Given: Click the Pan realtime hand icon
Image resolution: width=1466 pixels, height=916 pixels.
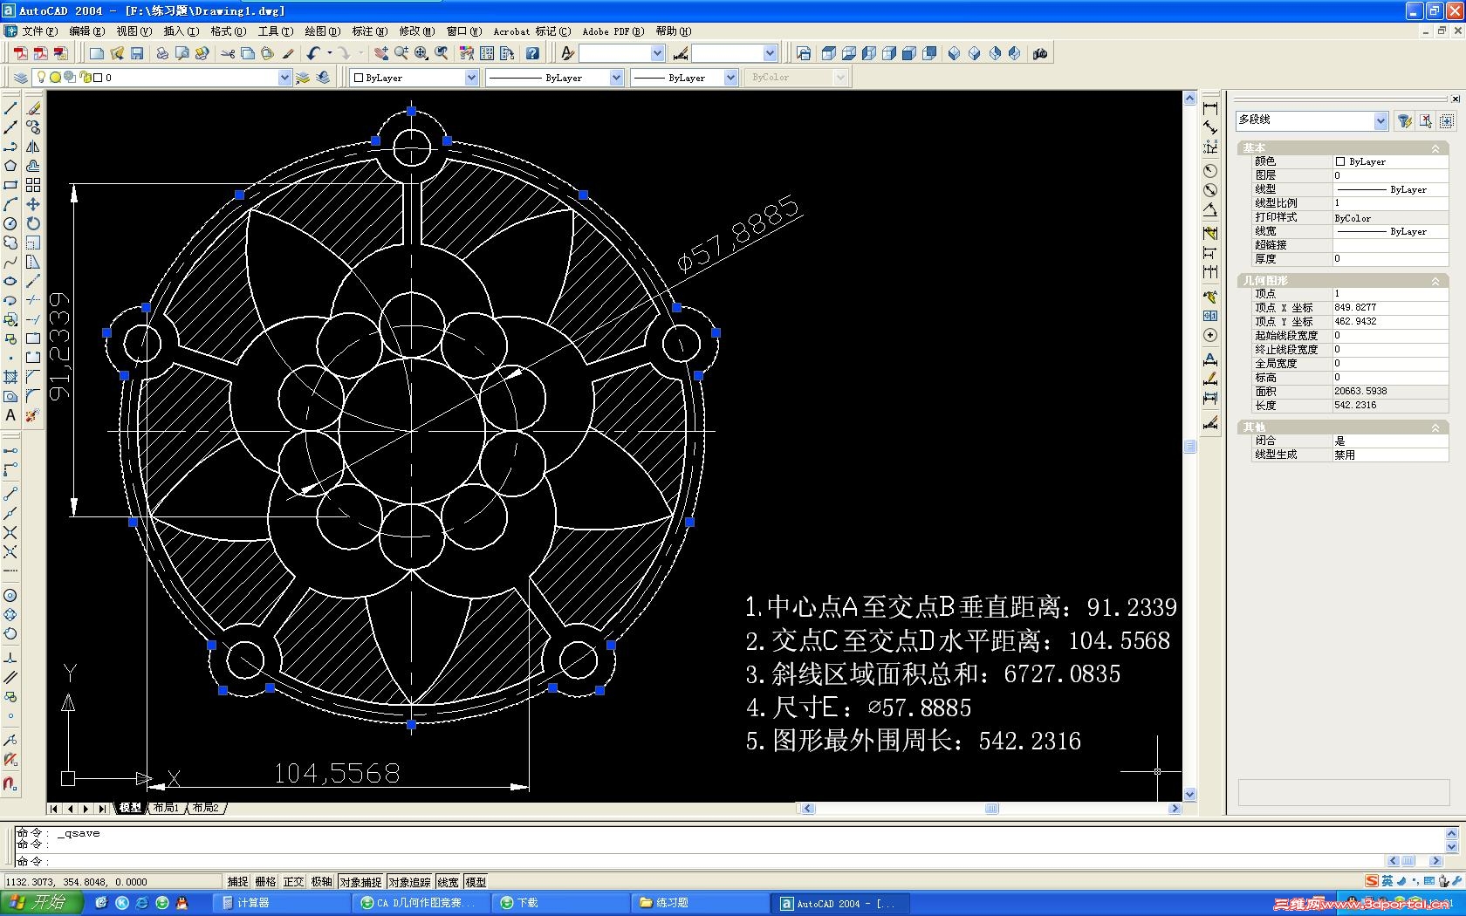Looking at the screenshot, I should [x=381, y=53].
